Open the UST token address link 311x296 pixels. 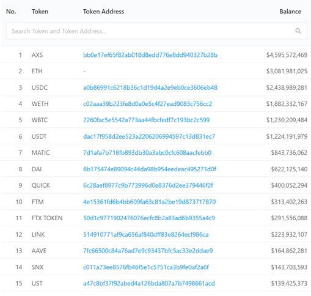pos(149,284)
